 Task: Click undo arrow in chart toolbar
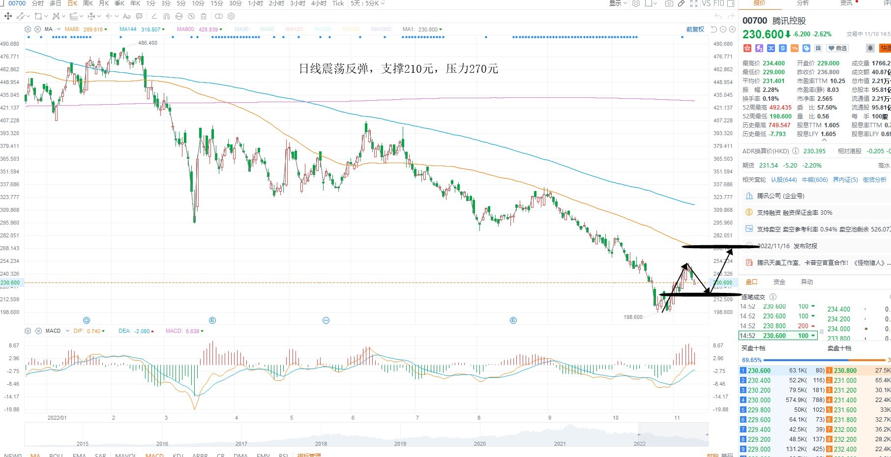tap(718, 16)
